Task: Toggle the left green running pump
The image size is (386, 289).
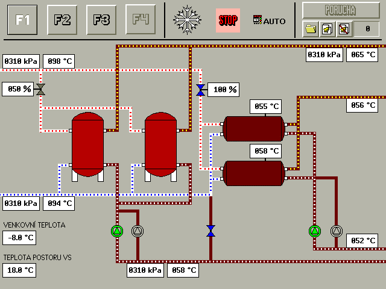Action: click(116, 231)
